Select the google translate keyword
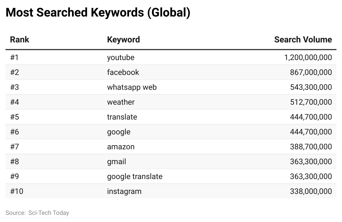Viewport: 342px width, 222px height. (x=135, y=177)
